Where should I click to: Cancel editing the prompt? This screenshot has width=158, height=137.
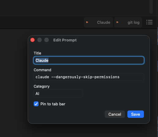coord(115,114)
